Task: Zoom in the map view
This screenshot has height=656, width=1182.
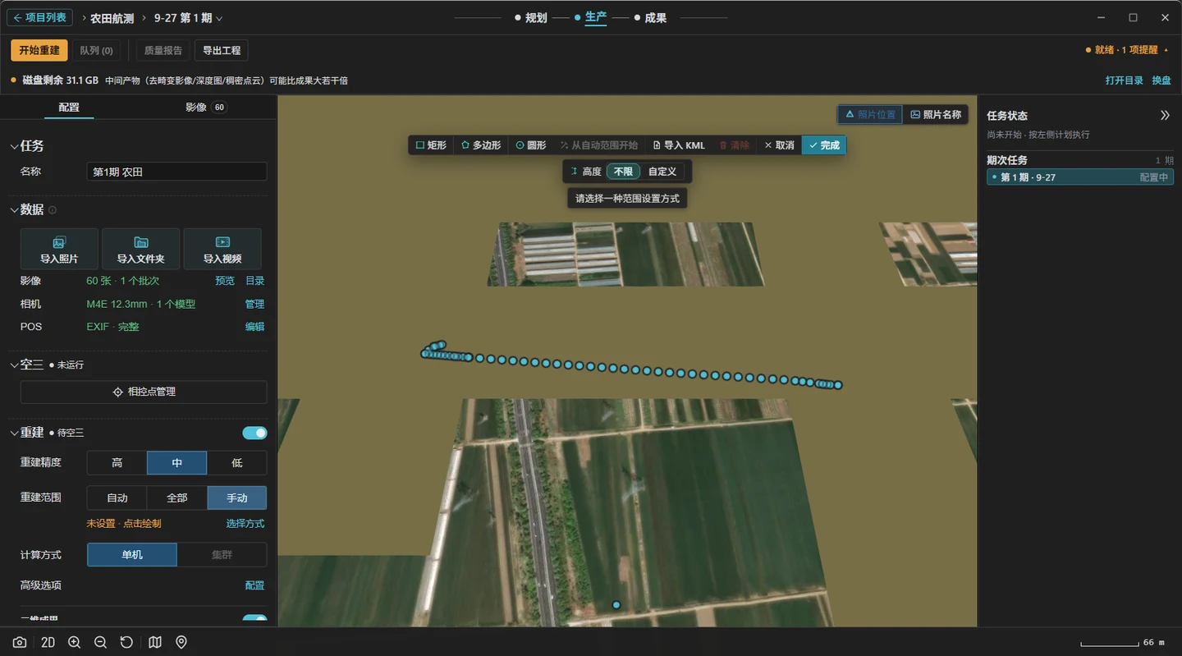Action: tap(74, 642)
